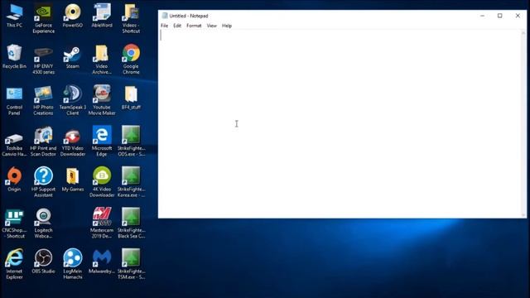Click Notepad's vertical scrollbar up arrow
This screenshot has width=530, height=298.
click(523, 33)
